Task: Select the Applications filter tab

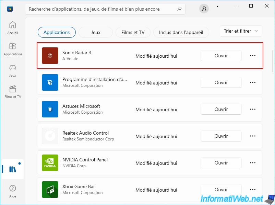Action: pyautogui.click(x=57, y=32)
